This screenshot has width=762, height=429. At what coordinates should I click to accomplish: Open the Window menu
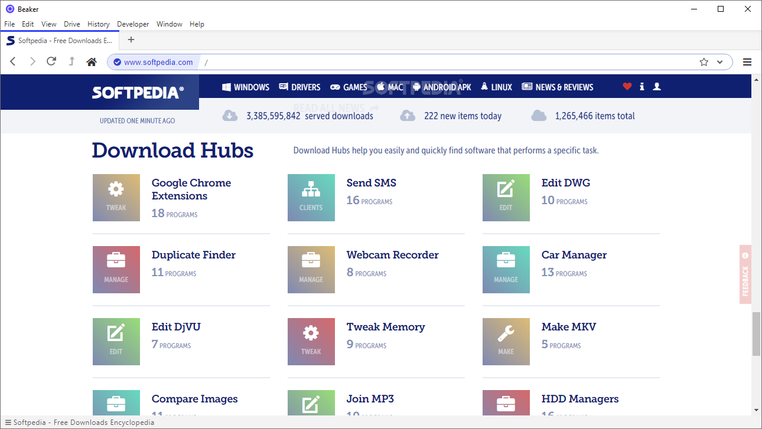point(170,24)
